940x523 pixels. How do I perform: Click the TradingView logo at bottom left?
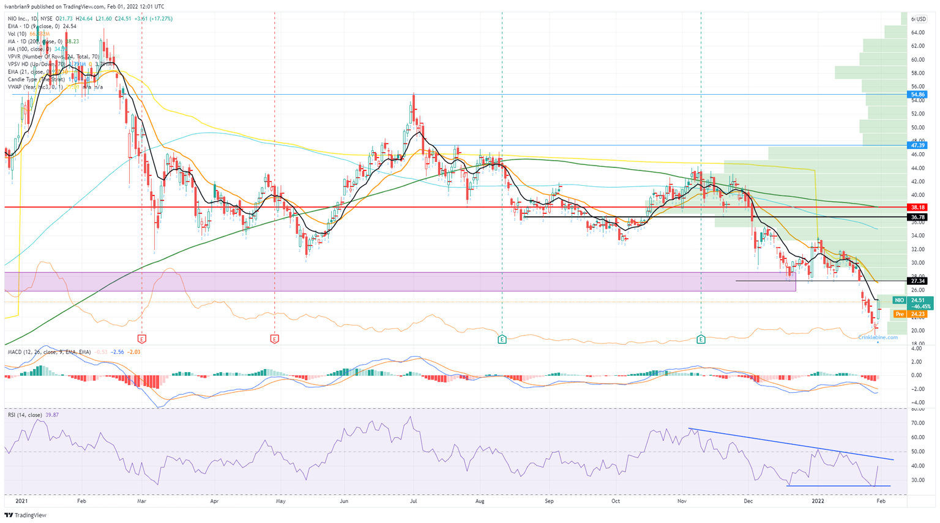25,515
